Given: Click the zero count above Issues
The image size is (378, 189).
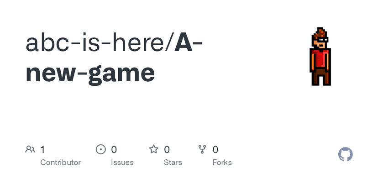Looking at the screenshot, I should pos(114,150).
